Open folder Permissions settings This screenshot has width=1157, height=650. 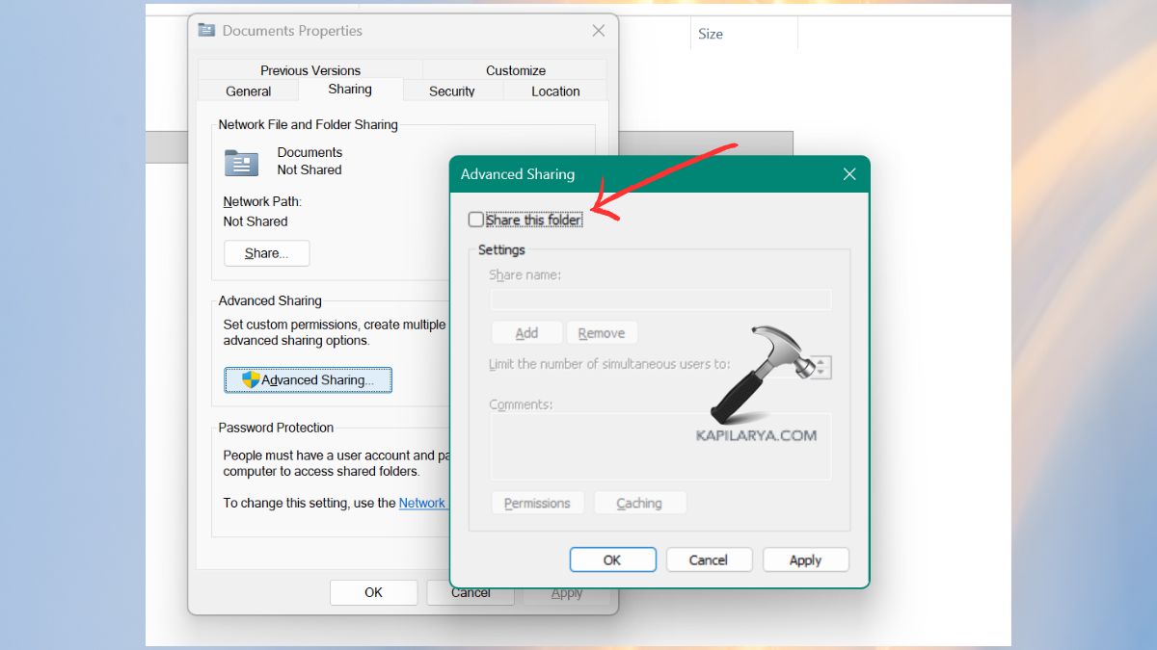click(537, 502)
